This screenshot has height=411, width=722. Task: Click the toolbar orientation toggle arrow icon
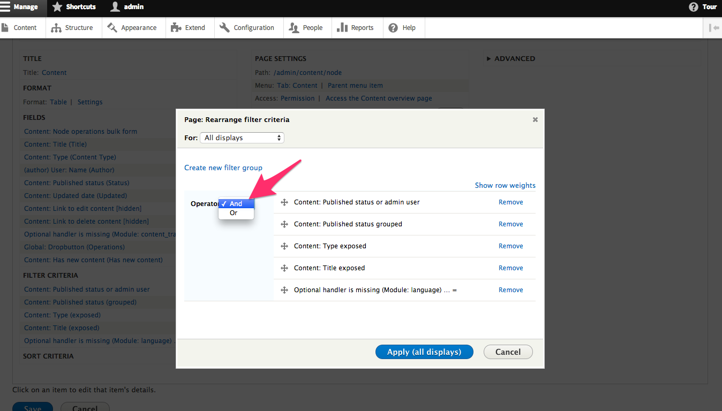tap(713, 28)
